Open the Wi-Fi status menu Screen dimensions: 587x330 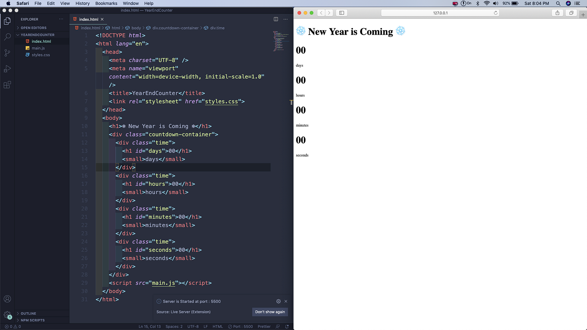tap(487, 3)
